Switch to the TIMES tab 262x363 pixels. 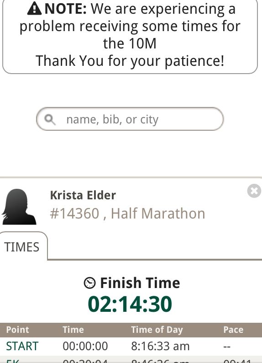[22, 247]
